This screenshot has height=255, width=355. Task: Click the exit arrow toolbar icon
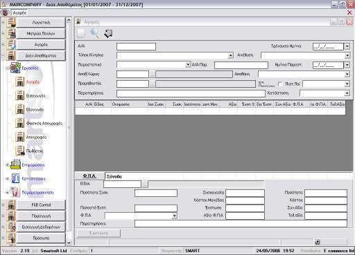pyautogui.click(x=108, y=34)
